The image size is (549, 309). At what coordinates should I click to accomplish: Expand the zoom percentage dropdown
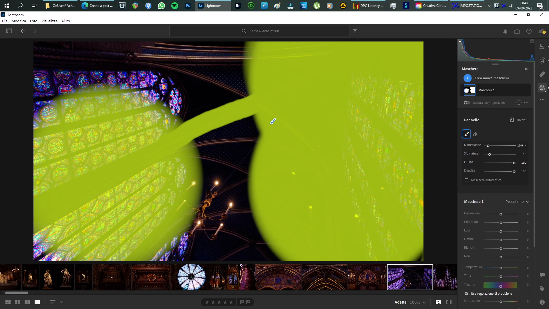[x=424, y=302]
